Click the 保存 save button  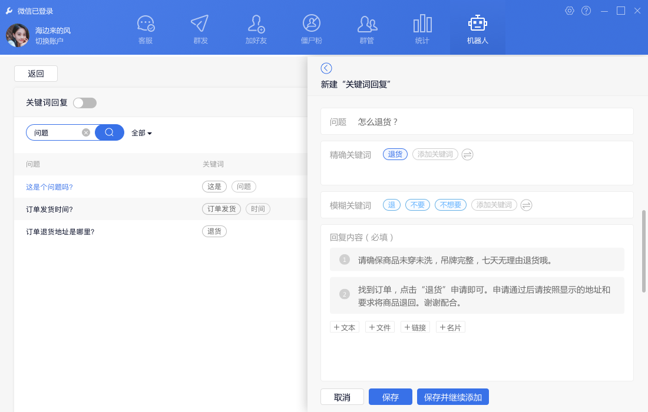pos(391,397)
